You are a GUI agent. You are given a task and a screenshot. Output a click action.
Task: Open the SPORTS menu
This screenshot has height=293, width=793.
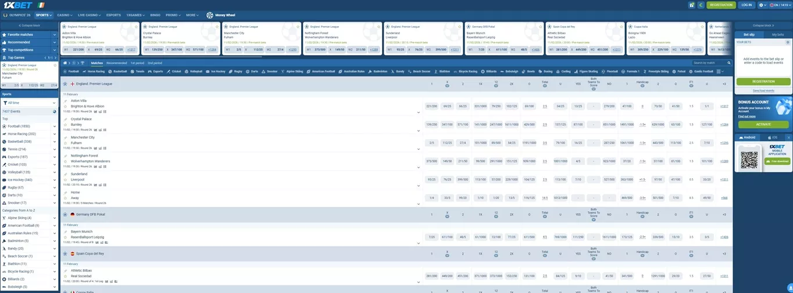[44, 15]
